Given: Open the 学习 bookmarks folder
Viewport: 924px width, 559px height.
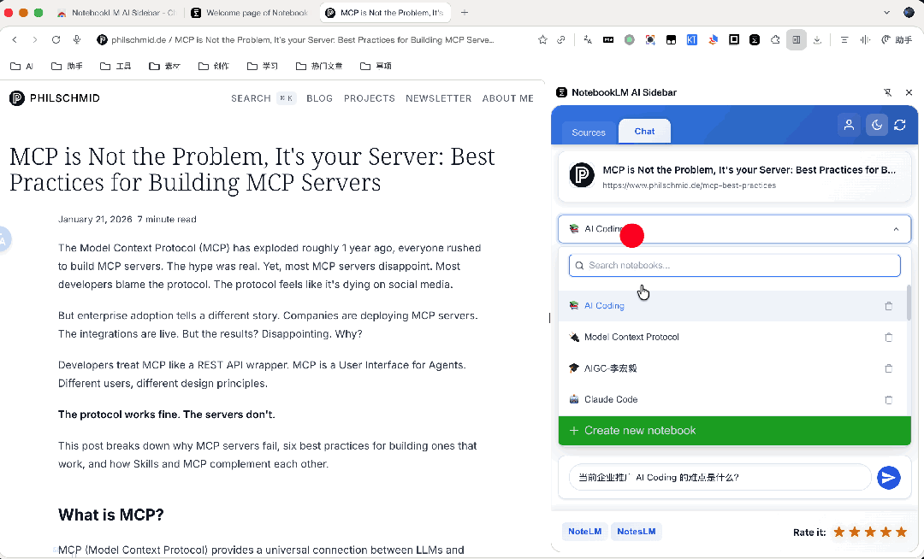Looking at the screenshot, I should [x=263, y=66].
